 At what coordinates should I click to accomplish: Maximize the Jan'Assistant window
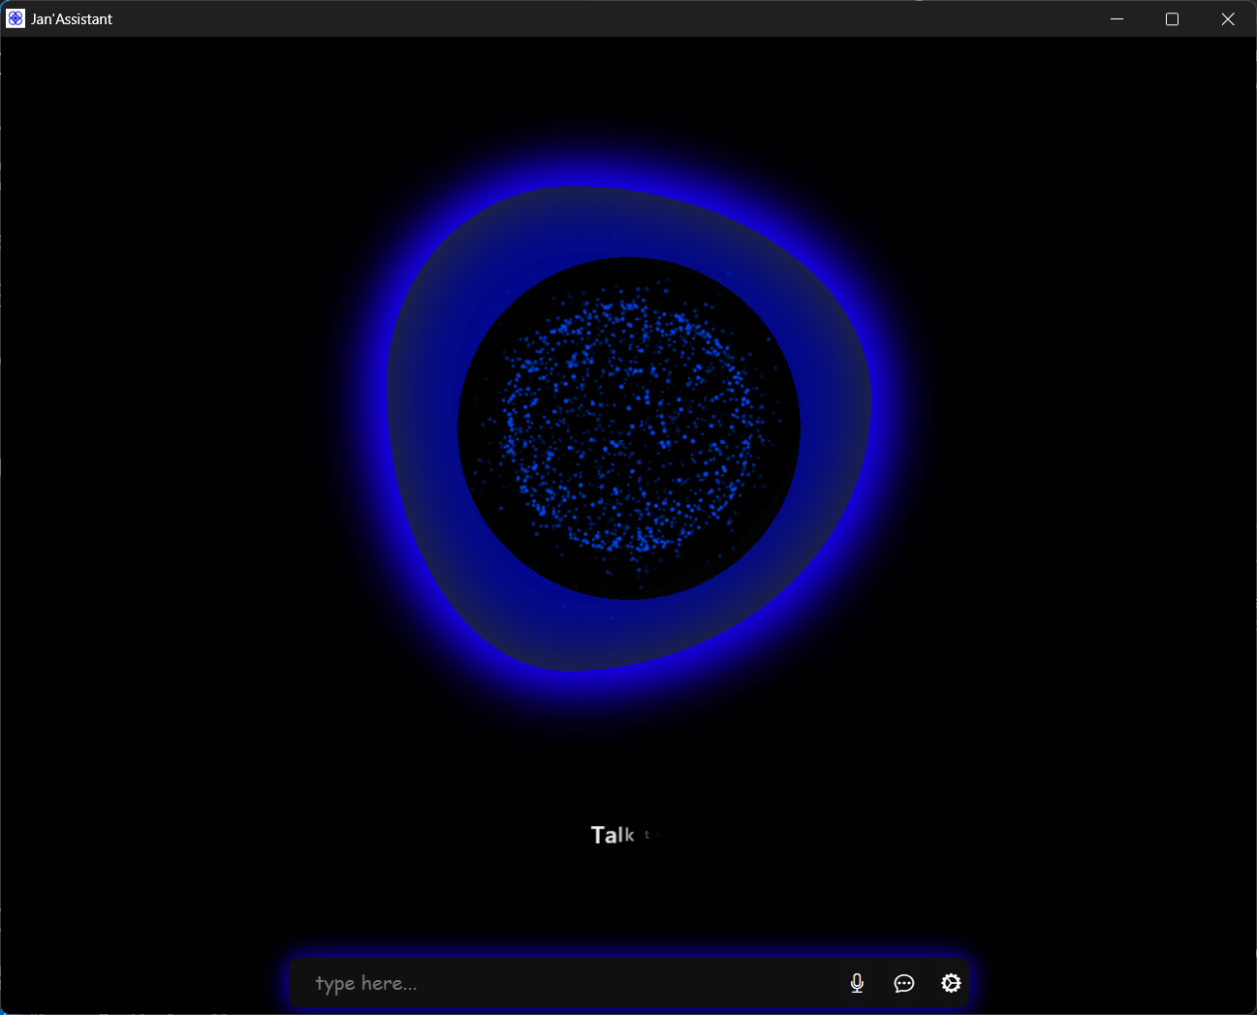coord(1172,18)
